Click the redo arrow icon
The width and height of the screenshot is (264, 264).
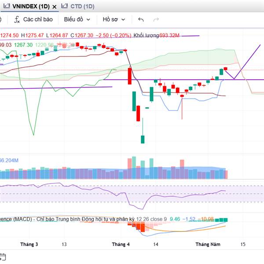[x=156, y=20]
